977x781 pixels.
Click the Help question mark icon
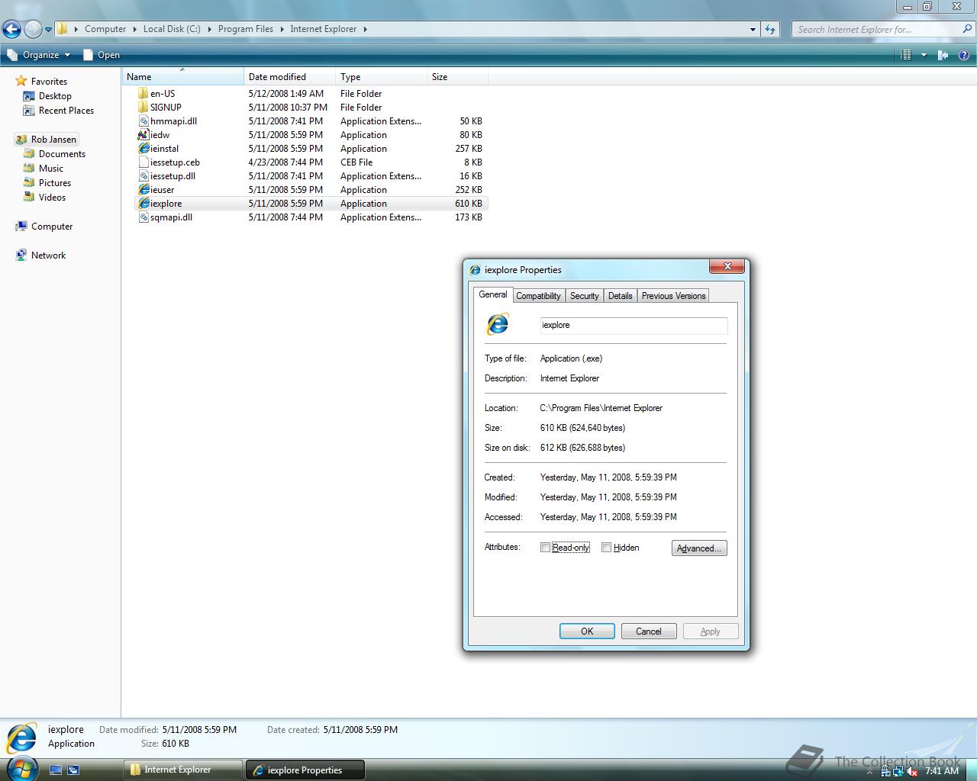point(966,55)
